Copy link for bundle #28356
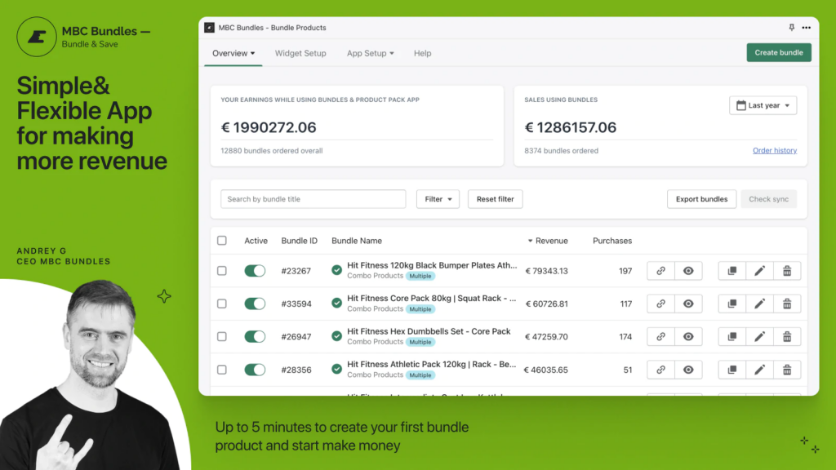836x470 pixels. coord(660,370)
